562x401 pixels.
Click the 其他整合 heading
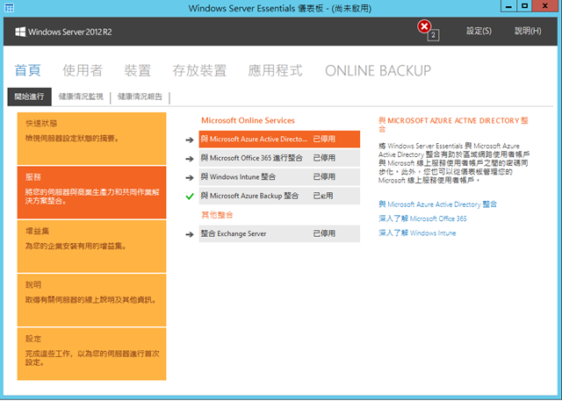pos(217,215)
